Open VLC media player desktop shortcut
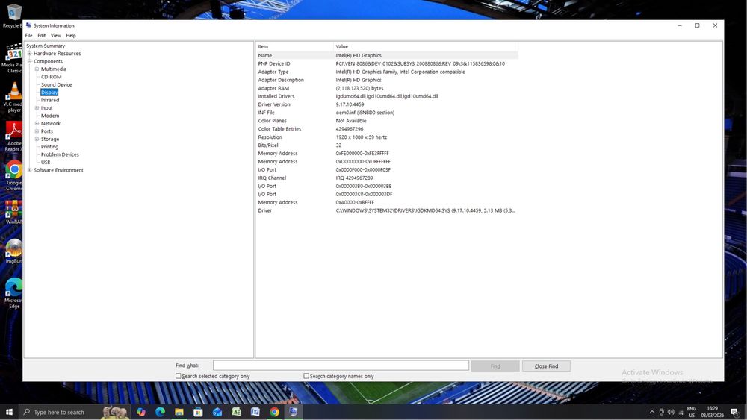This screenshot has width=747, height=420. click(x=13, y=97)
